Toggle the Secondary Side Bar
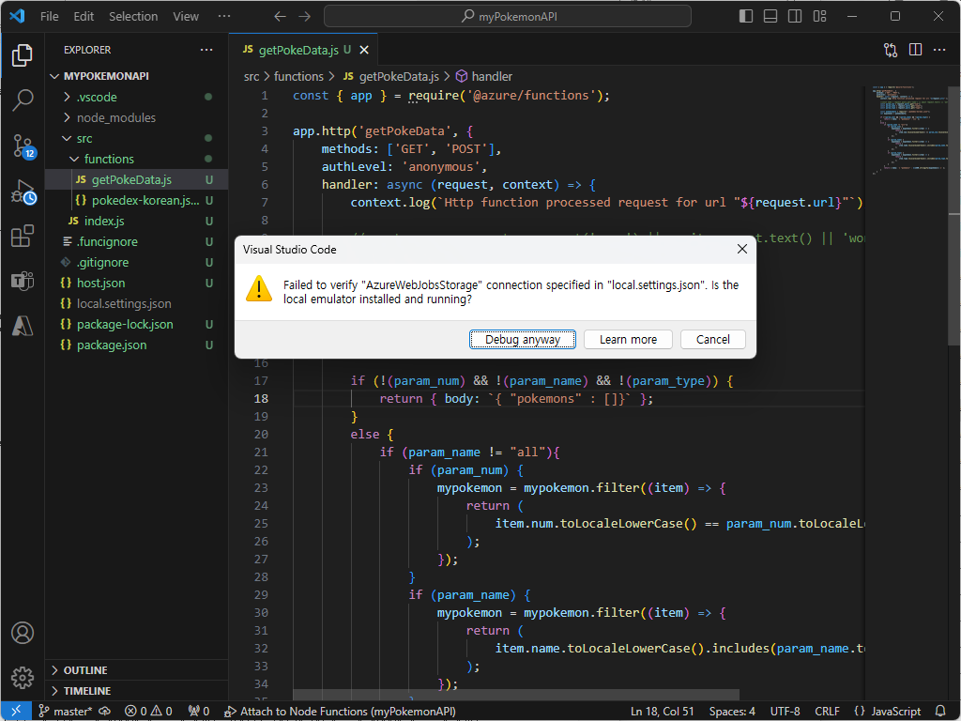This screenshot has width=961, height=721. [x=795, y=17]
